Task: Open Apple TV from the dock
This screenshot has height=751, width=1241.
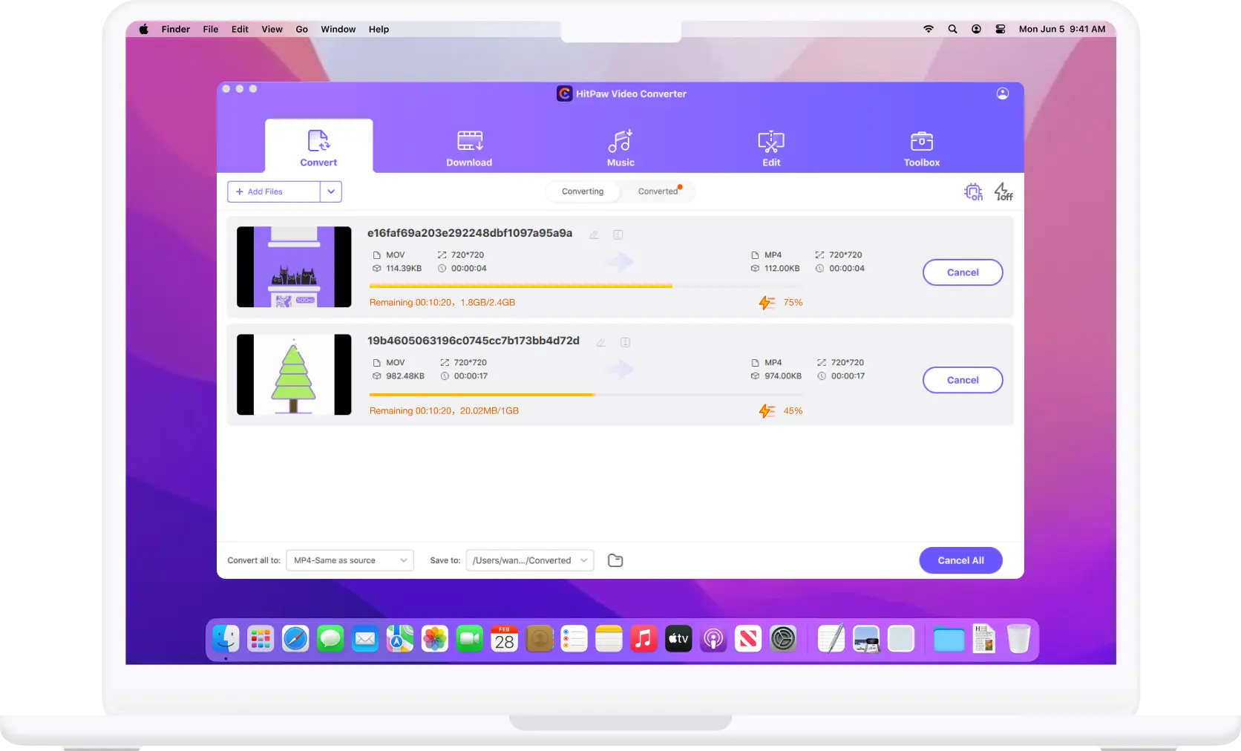Action: point(678,638)
